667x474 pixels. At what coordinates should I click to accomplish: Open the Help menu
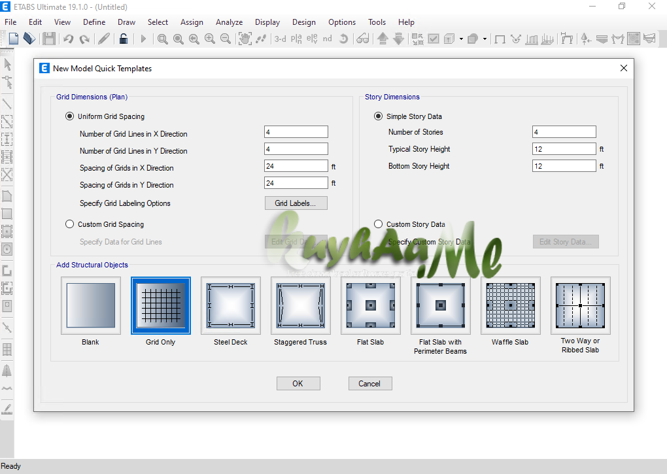(x=406, y=22)
